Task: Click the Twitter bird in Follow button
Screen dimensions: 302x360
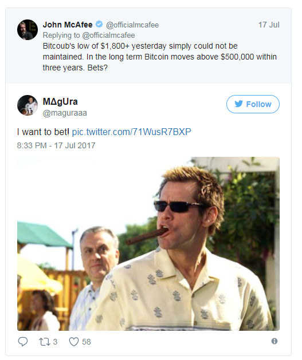Action: coord(239,104)
